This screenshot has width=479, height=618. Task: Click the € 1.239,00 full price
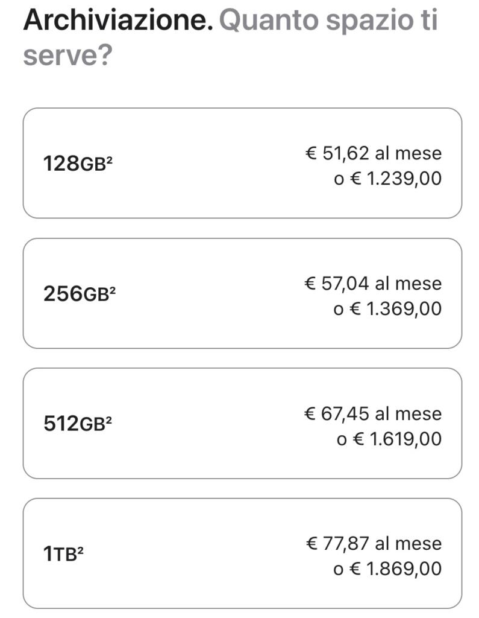pyautogui.click(x=388, y=179)
